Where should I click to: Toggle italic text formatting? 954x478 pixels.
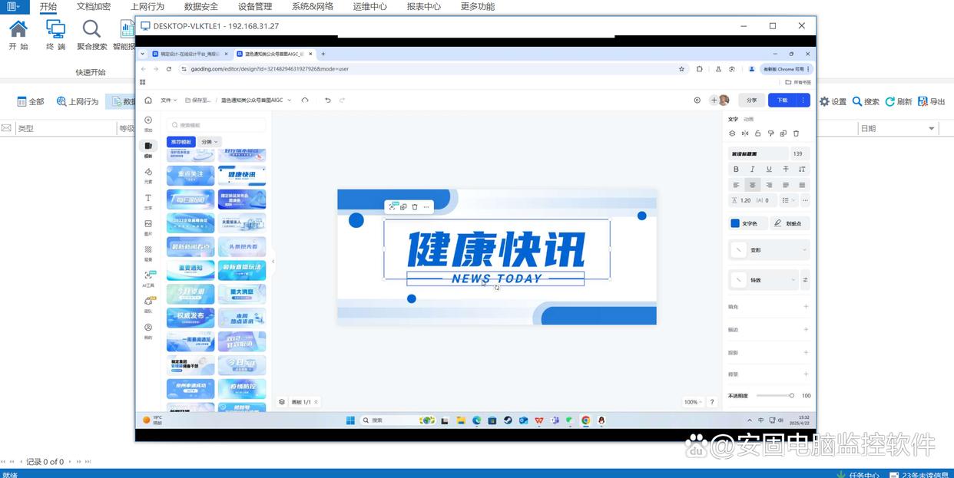point(753,169)
